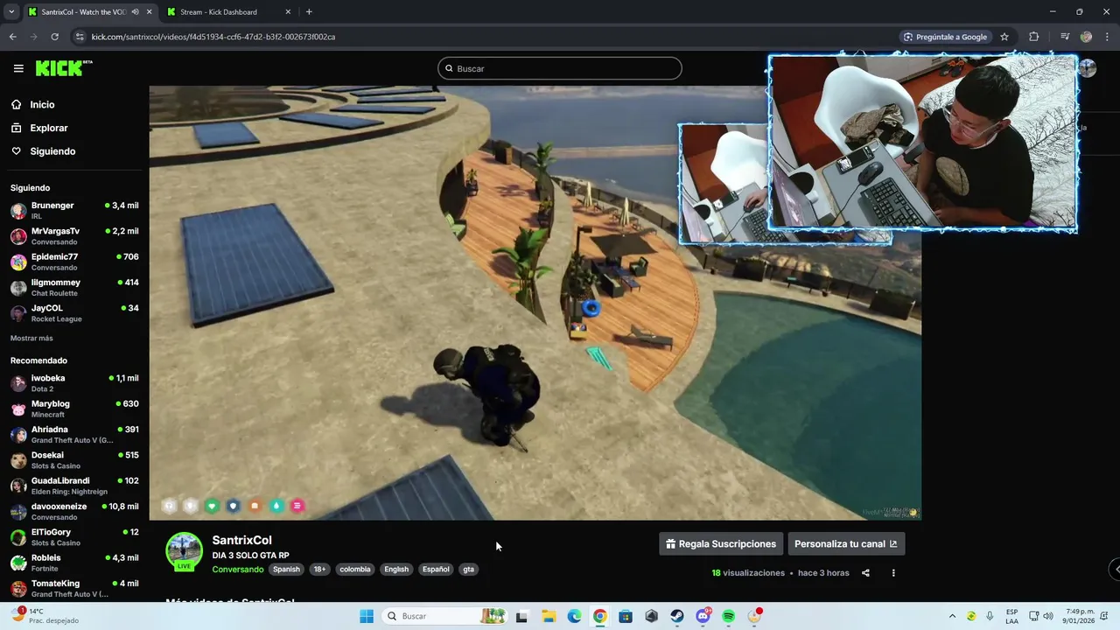1120x630 pixels.
Task: Click Pregúntale a Google button
Action: coord(945,37)
